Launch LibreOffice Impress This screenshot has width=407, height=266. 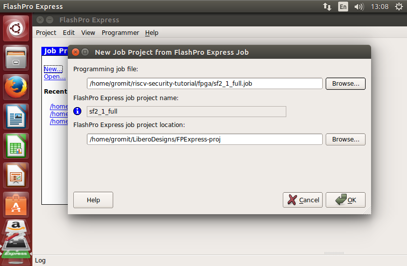pos(16,175)
